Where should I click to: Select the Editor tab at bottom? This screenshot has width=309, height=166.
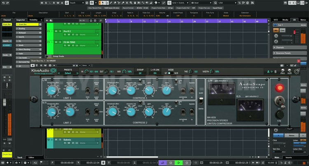(x=31, y=157)
